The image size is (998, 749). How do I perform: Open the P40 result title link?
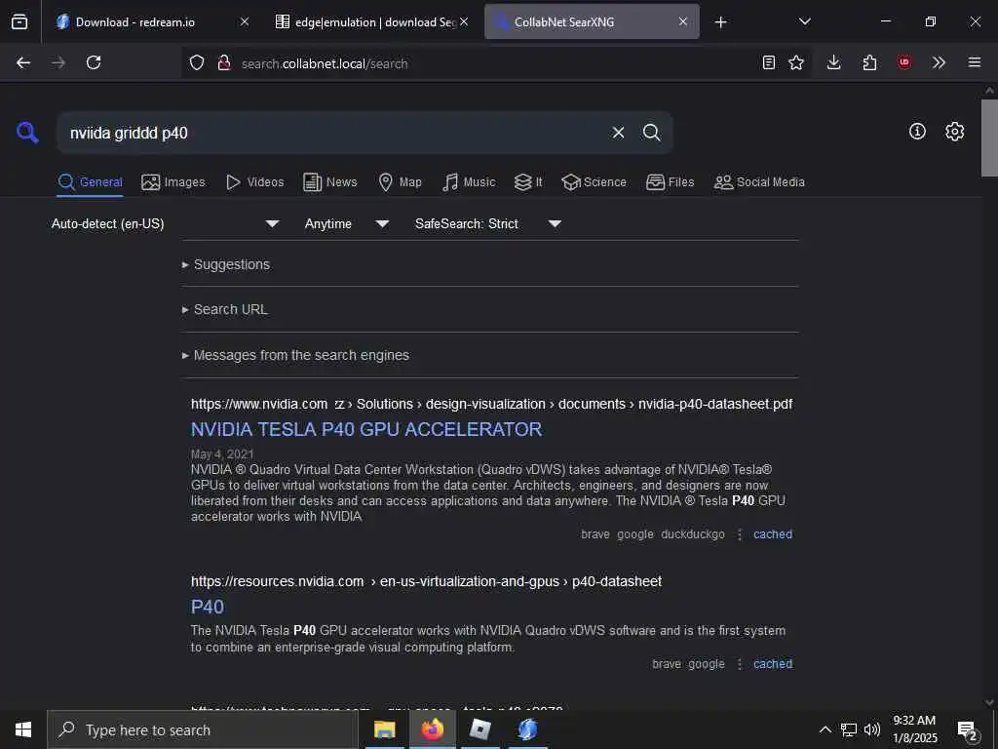(208, 607)
